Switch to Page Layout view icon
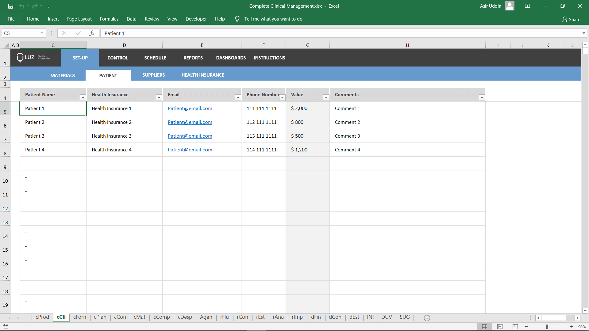Screen dimensions: 589x331 click(500, 327)
